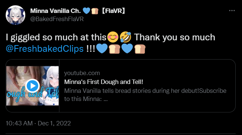Click the bread emoji beside channel name

95,11
